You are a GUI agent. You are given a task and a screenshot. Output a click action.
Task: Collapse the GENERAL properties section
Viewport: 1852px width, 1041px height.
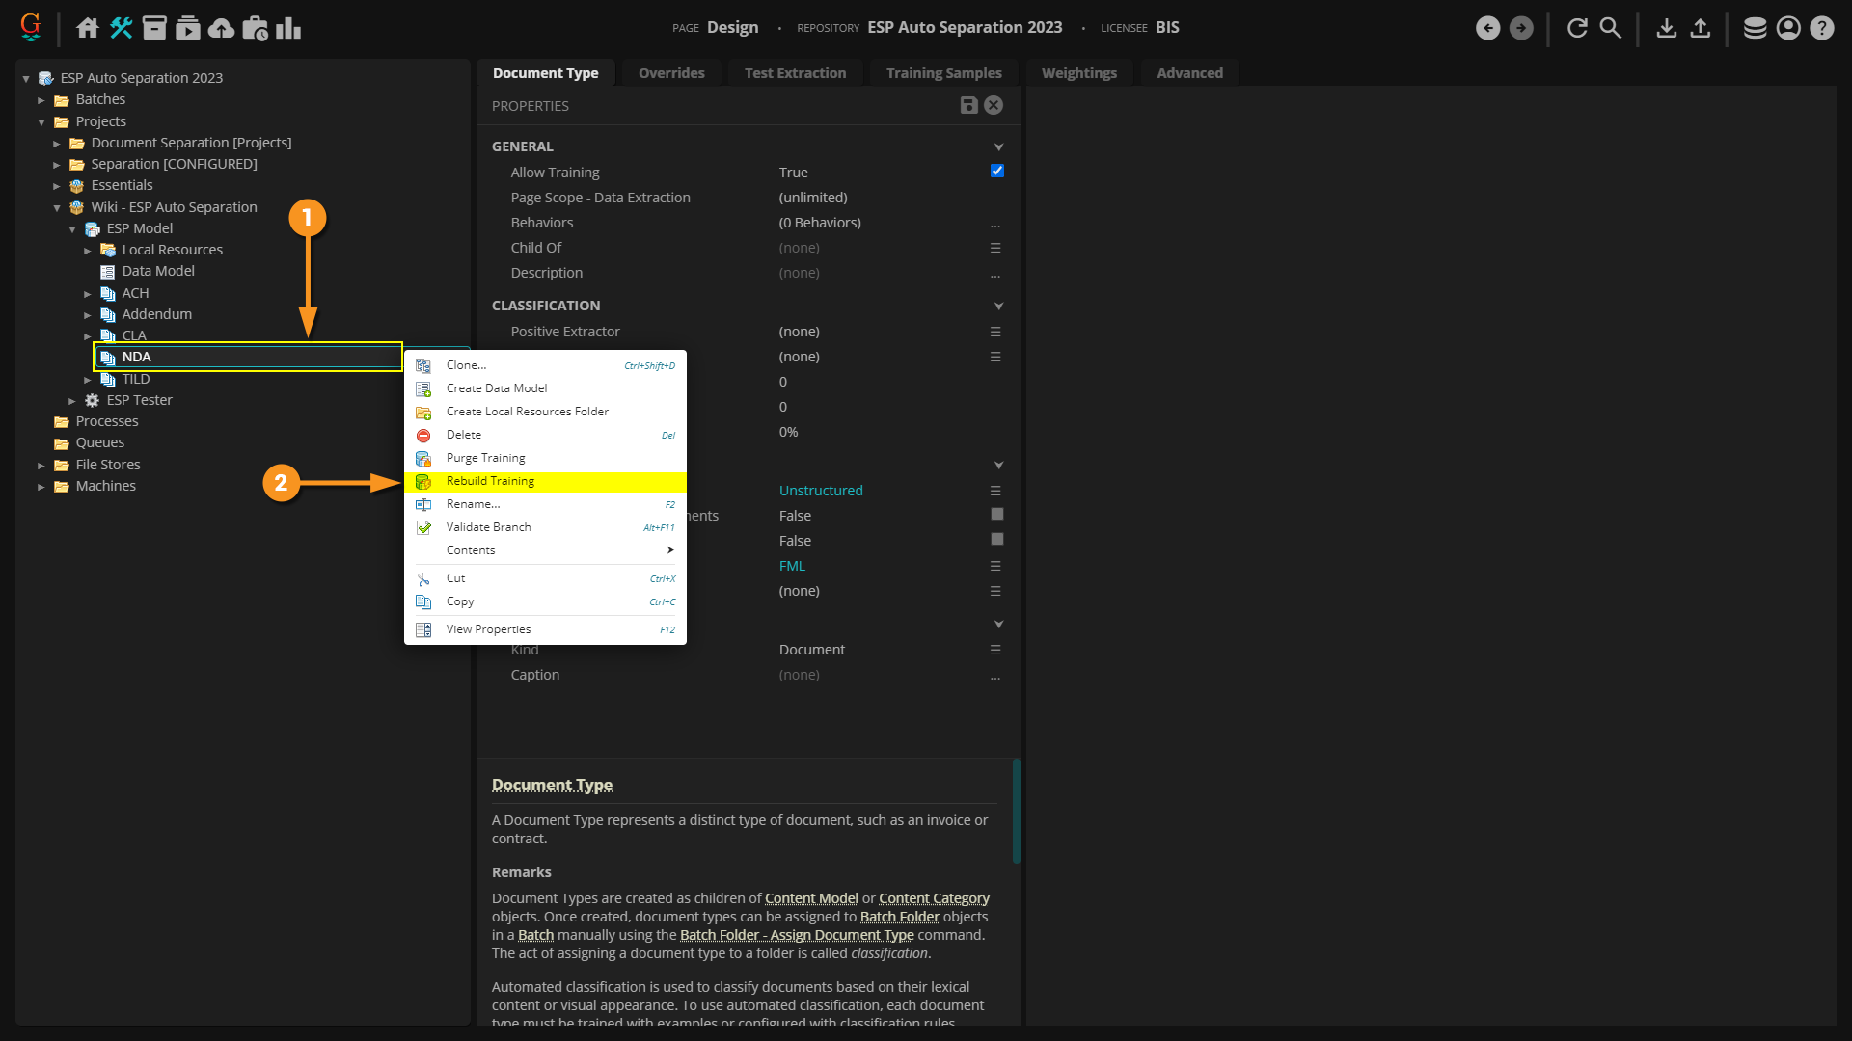[998, 147]
